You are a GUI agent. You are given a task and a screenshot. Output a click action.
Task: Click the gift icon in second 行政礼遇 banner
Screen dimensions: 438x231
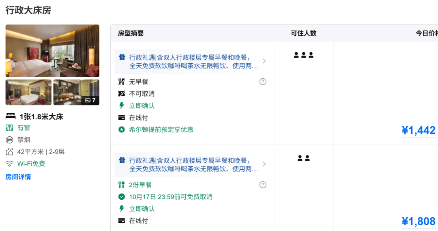[x=122, y=160]
